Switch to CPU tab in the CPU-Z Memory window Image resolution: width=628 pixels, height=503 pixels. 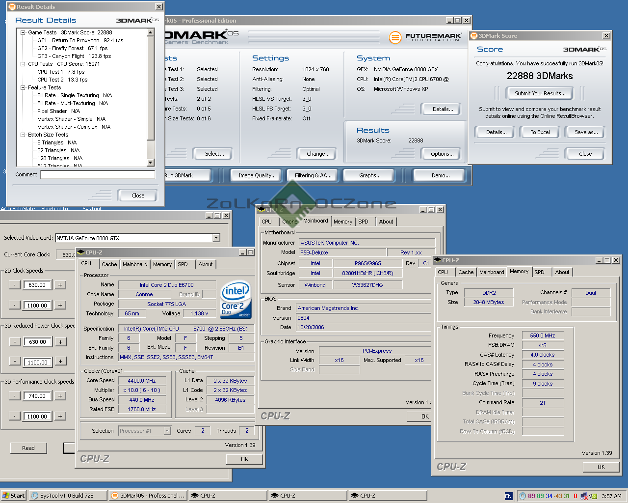click(x=443, y=272)
